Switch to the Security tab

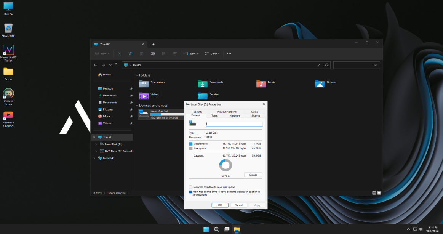(198, 112)
